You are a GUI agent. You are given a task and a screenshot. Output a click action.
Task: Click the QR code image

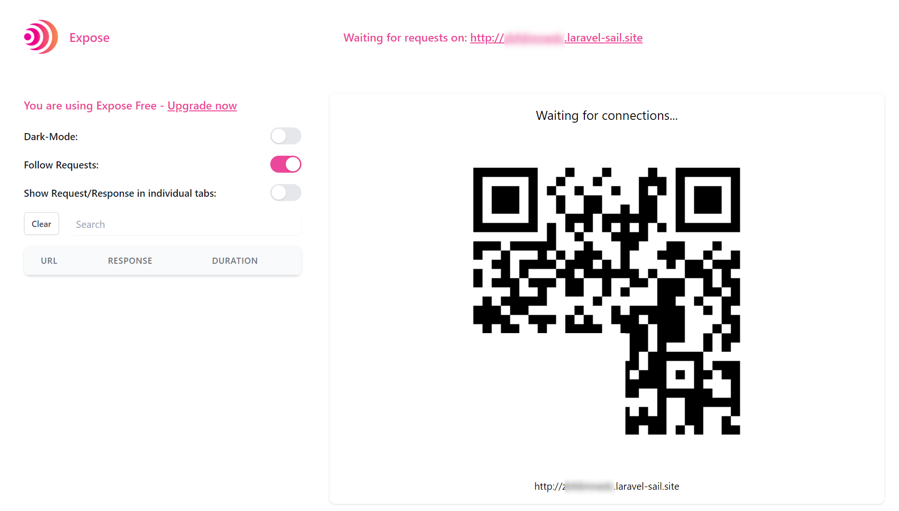[x=607, y=301]
